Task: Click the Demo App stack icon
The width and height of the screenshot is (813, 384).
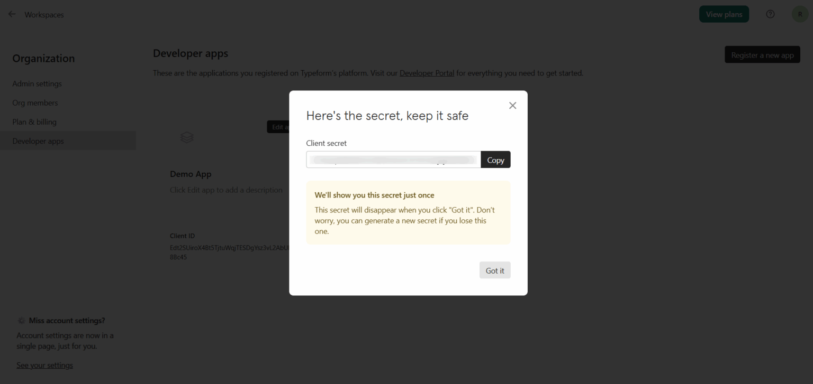Action: pyautogui.click(x=187, y=137)
